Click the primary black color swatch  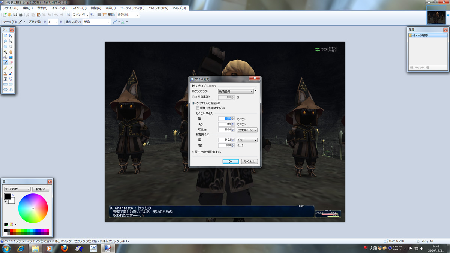coord(7,196)
